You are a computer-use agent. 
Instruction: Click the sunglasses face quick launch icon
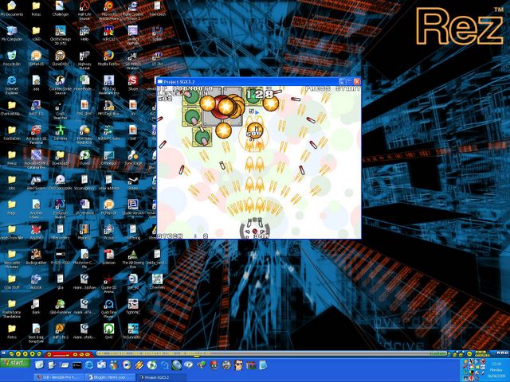click(239, 365)
